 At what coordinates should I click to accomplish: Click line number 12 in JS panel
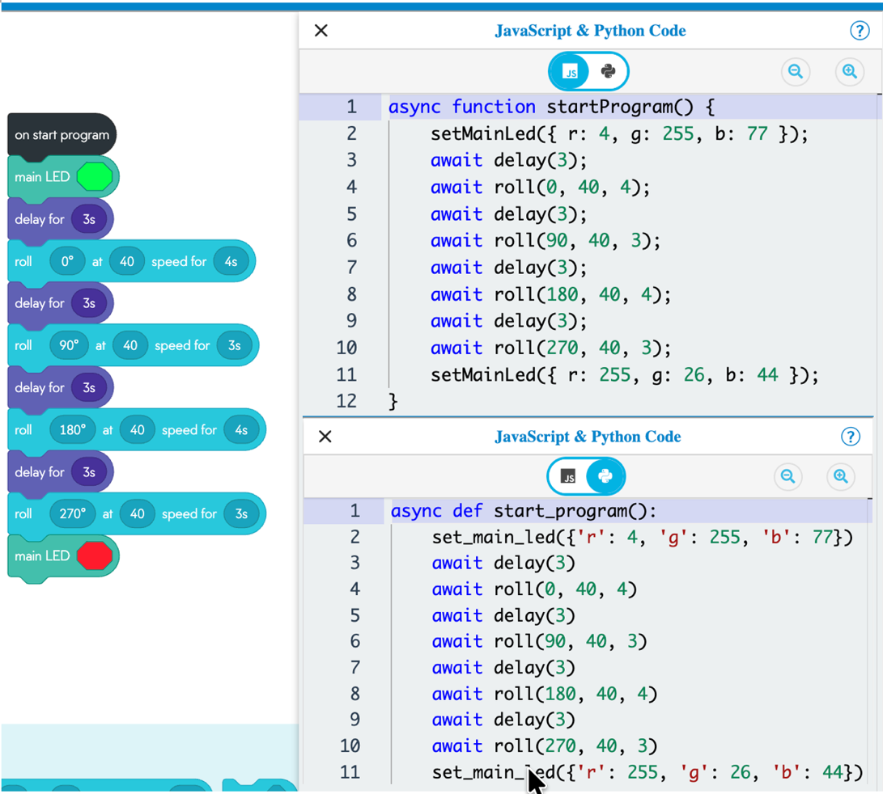point(346,401)
